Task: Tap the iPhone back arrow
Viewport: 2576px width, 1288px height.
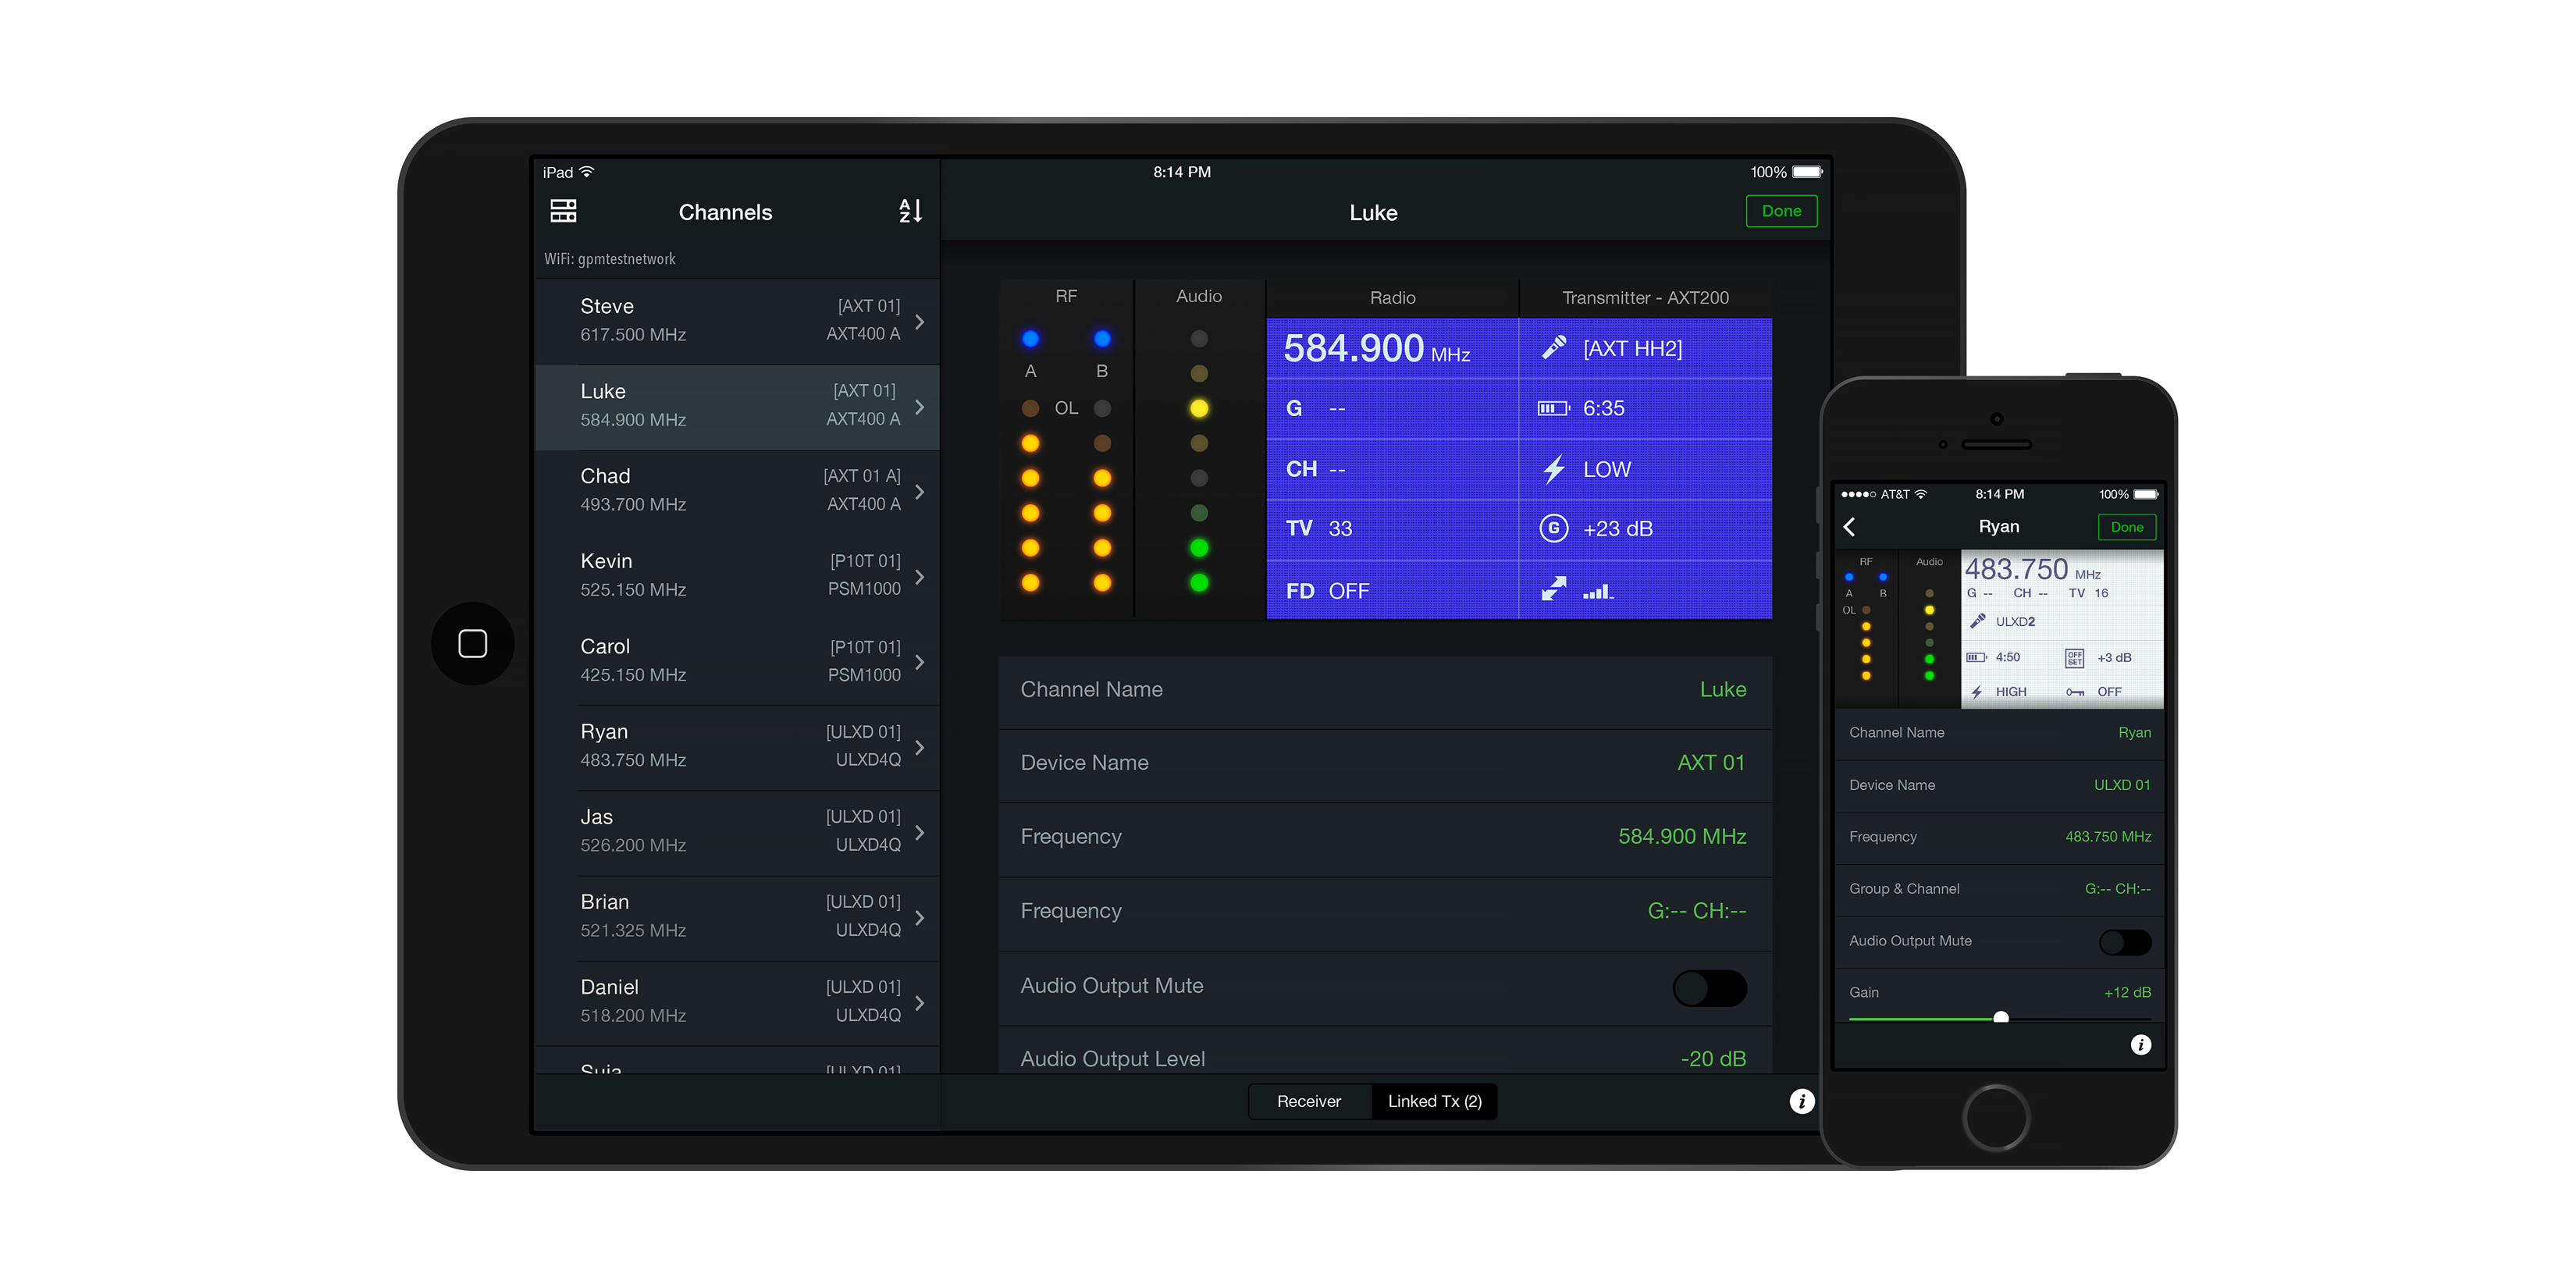Action: pyautogui.click(x=1849, y=527)
